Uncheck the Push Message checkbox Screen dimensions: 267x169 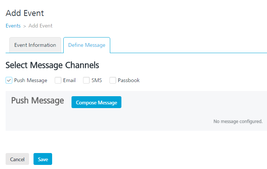click(9, 80)
